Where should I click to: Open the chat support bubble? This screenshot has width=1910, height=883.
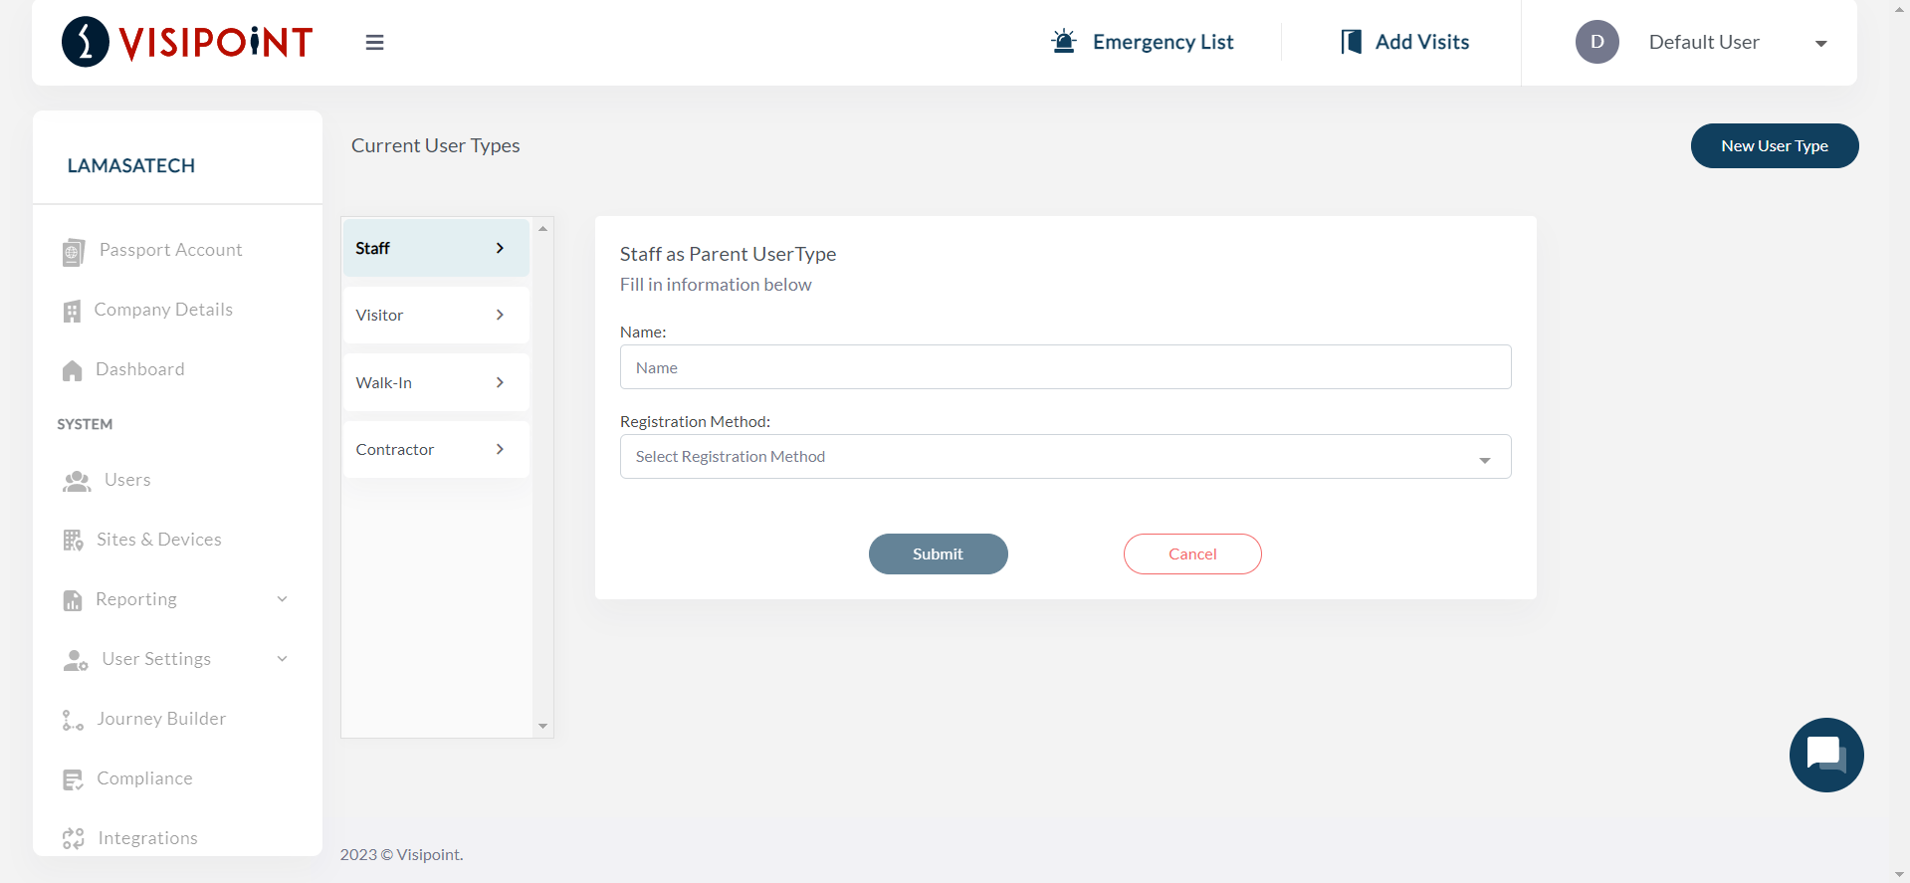coord(1825,755)
